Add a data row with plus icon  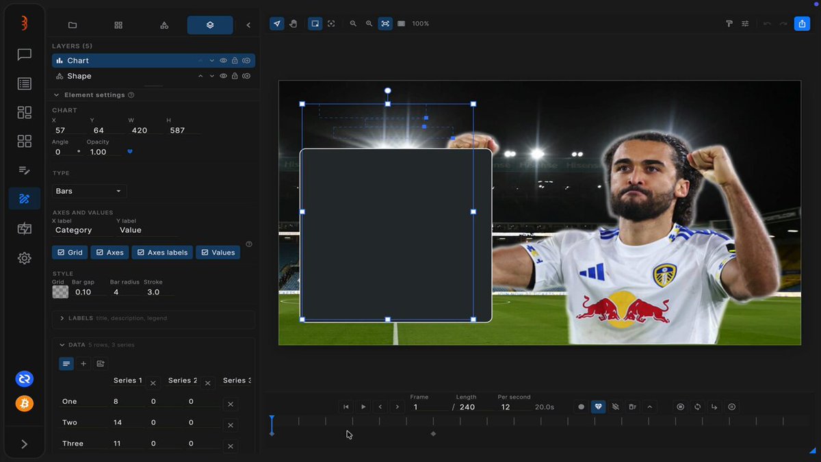(83, 363)
